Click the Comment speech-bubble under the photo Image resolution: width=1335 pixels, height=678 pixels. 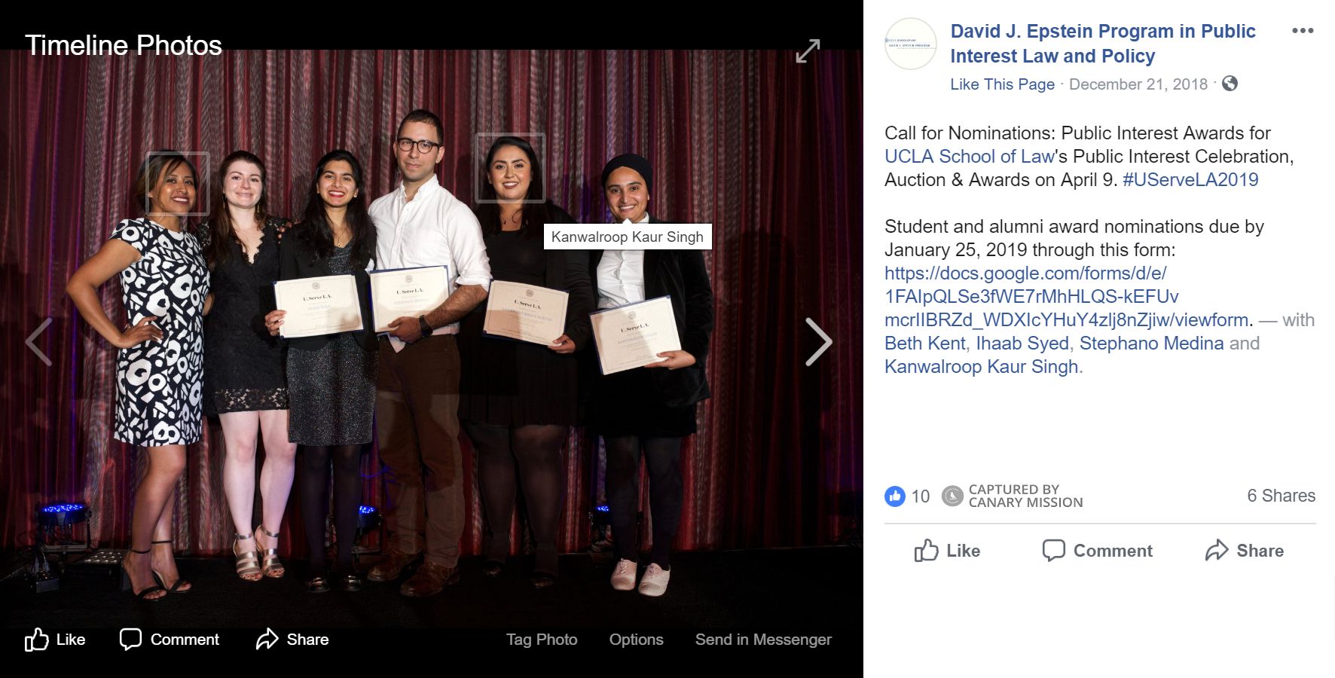(170, 640)
